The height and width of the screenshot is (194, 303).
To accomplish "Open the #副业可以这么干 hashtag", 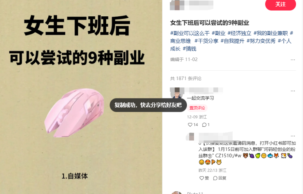I will pyautogui.click(x=190, y=33).
